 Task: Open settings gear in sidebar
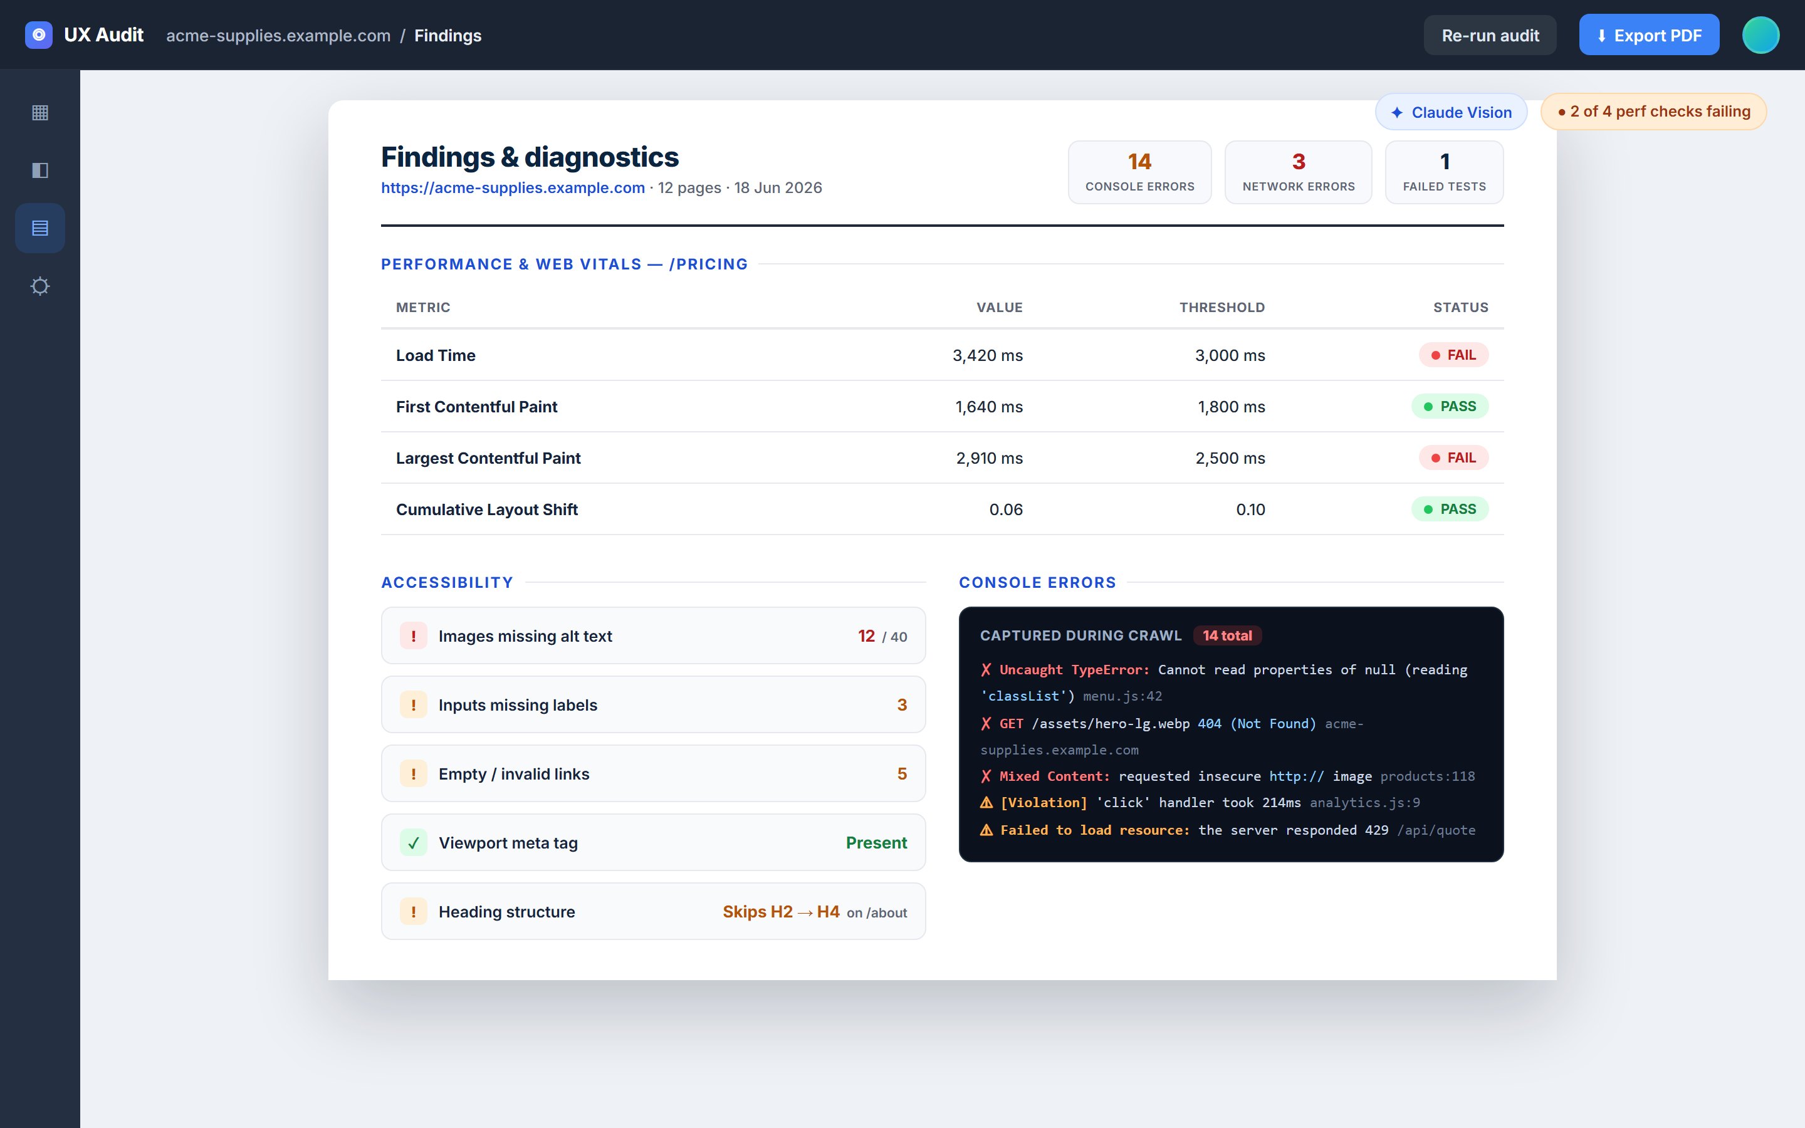(x=40, y=286)
